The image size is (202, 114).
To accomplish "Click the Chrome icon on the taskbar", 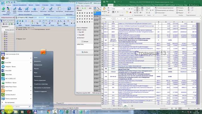I will 48,112.
